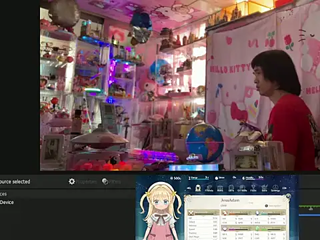The image size is (320, 240).
Task: Open the Friends menu in game
Action: coord(209,188)
